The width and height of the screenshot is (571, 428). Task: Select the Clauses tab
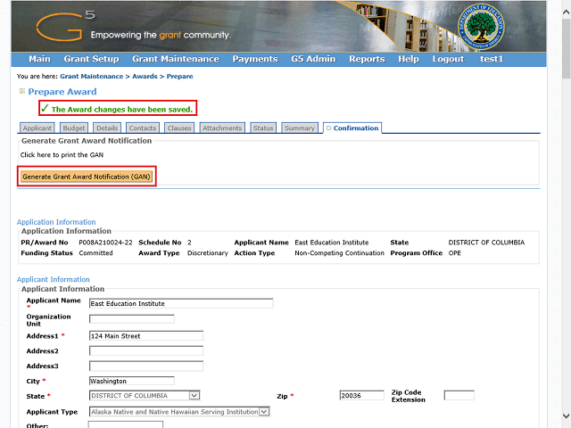click(x=179, y=128)
